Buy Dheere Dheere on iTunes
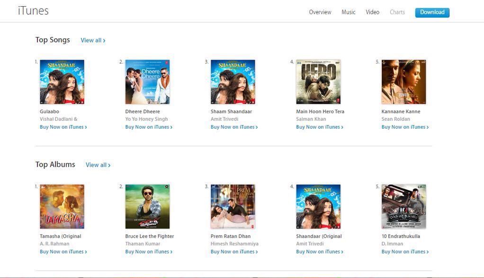Image resolution: width=484 pixels, height=278 pixels. 149,127
